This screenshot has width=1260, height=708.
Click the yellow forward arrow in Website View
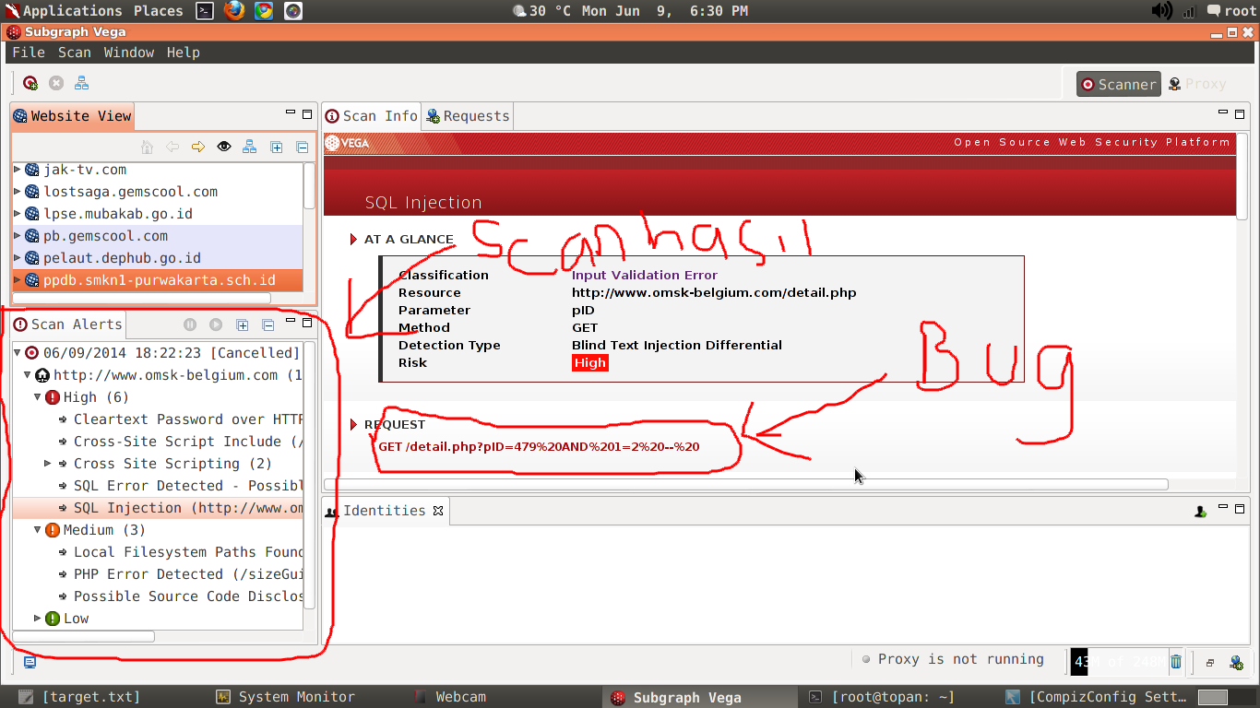click(197, 147)
